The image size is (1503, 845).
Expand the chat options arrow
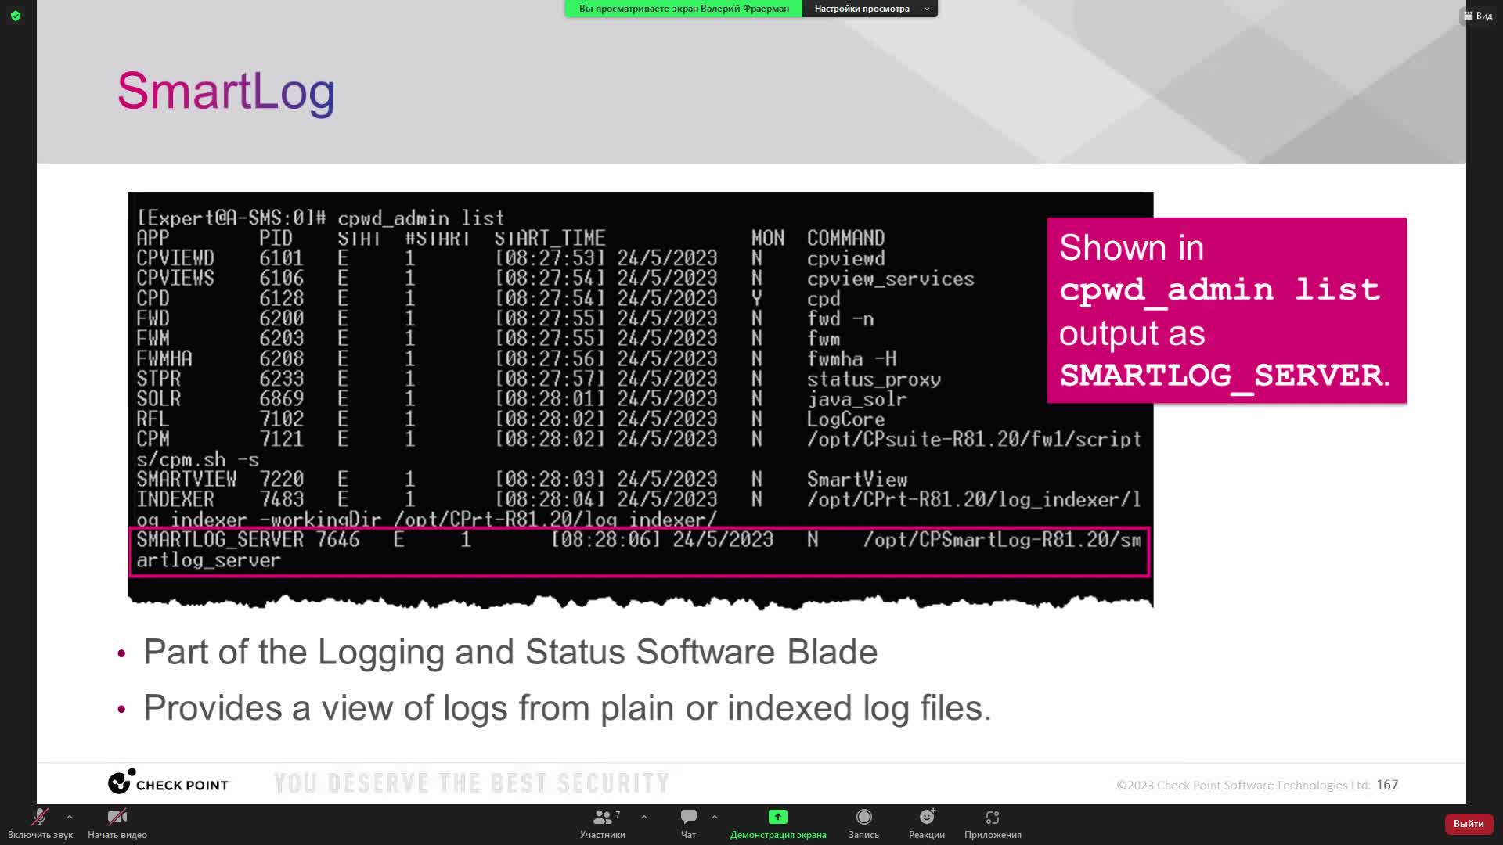(715, 817)
